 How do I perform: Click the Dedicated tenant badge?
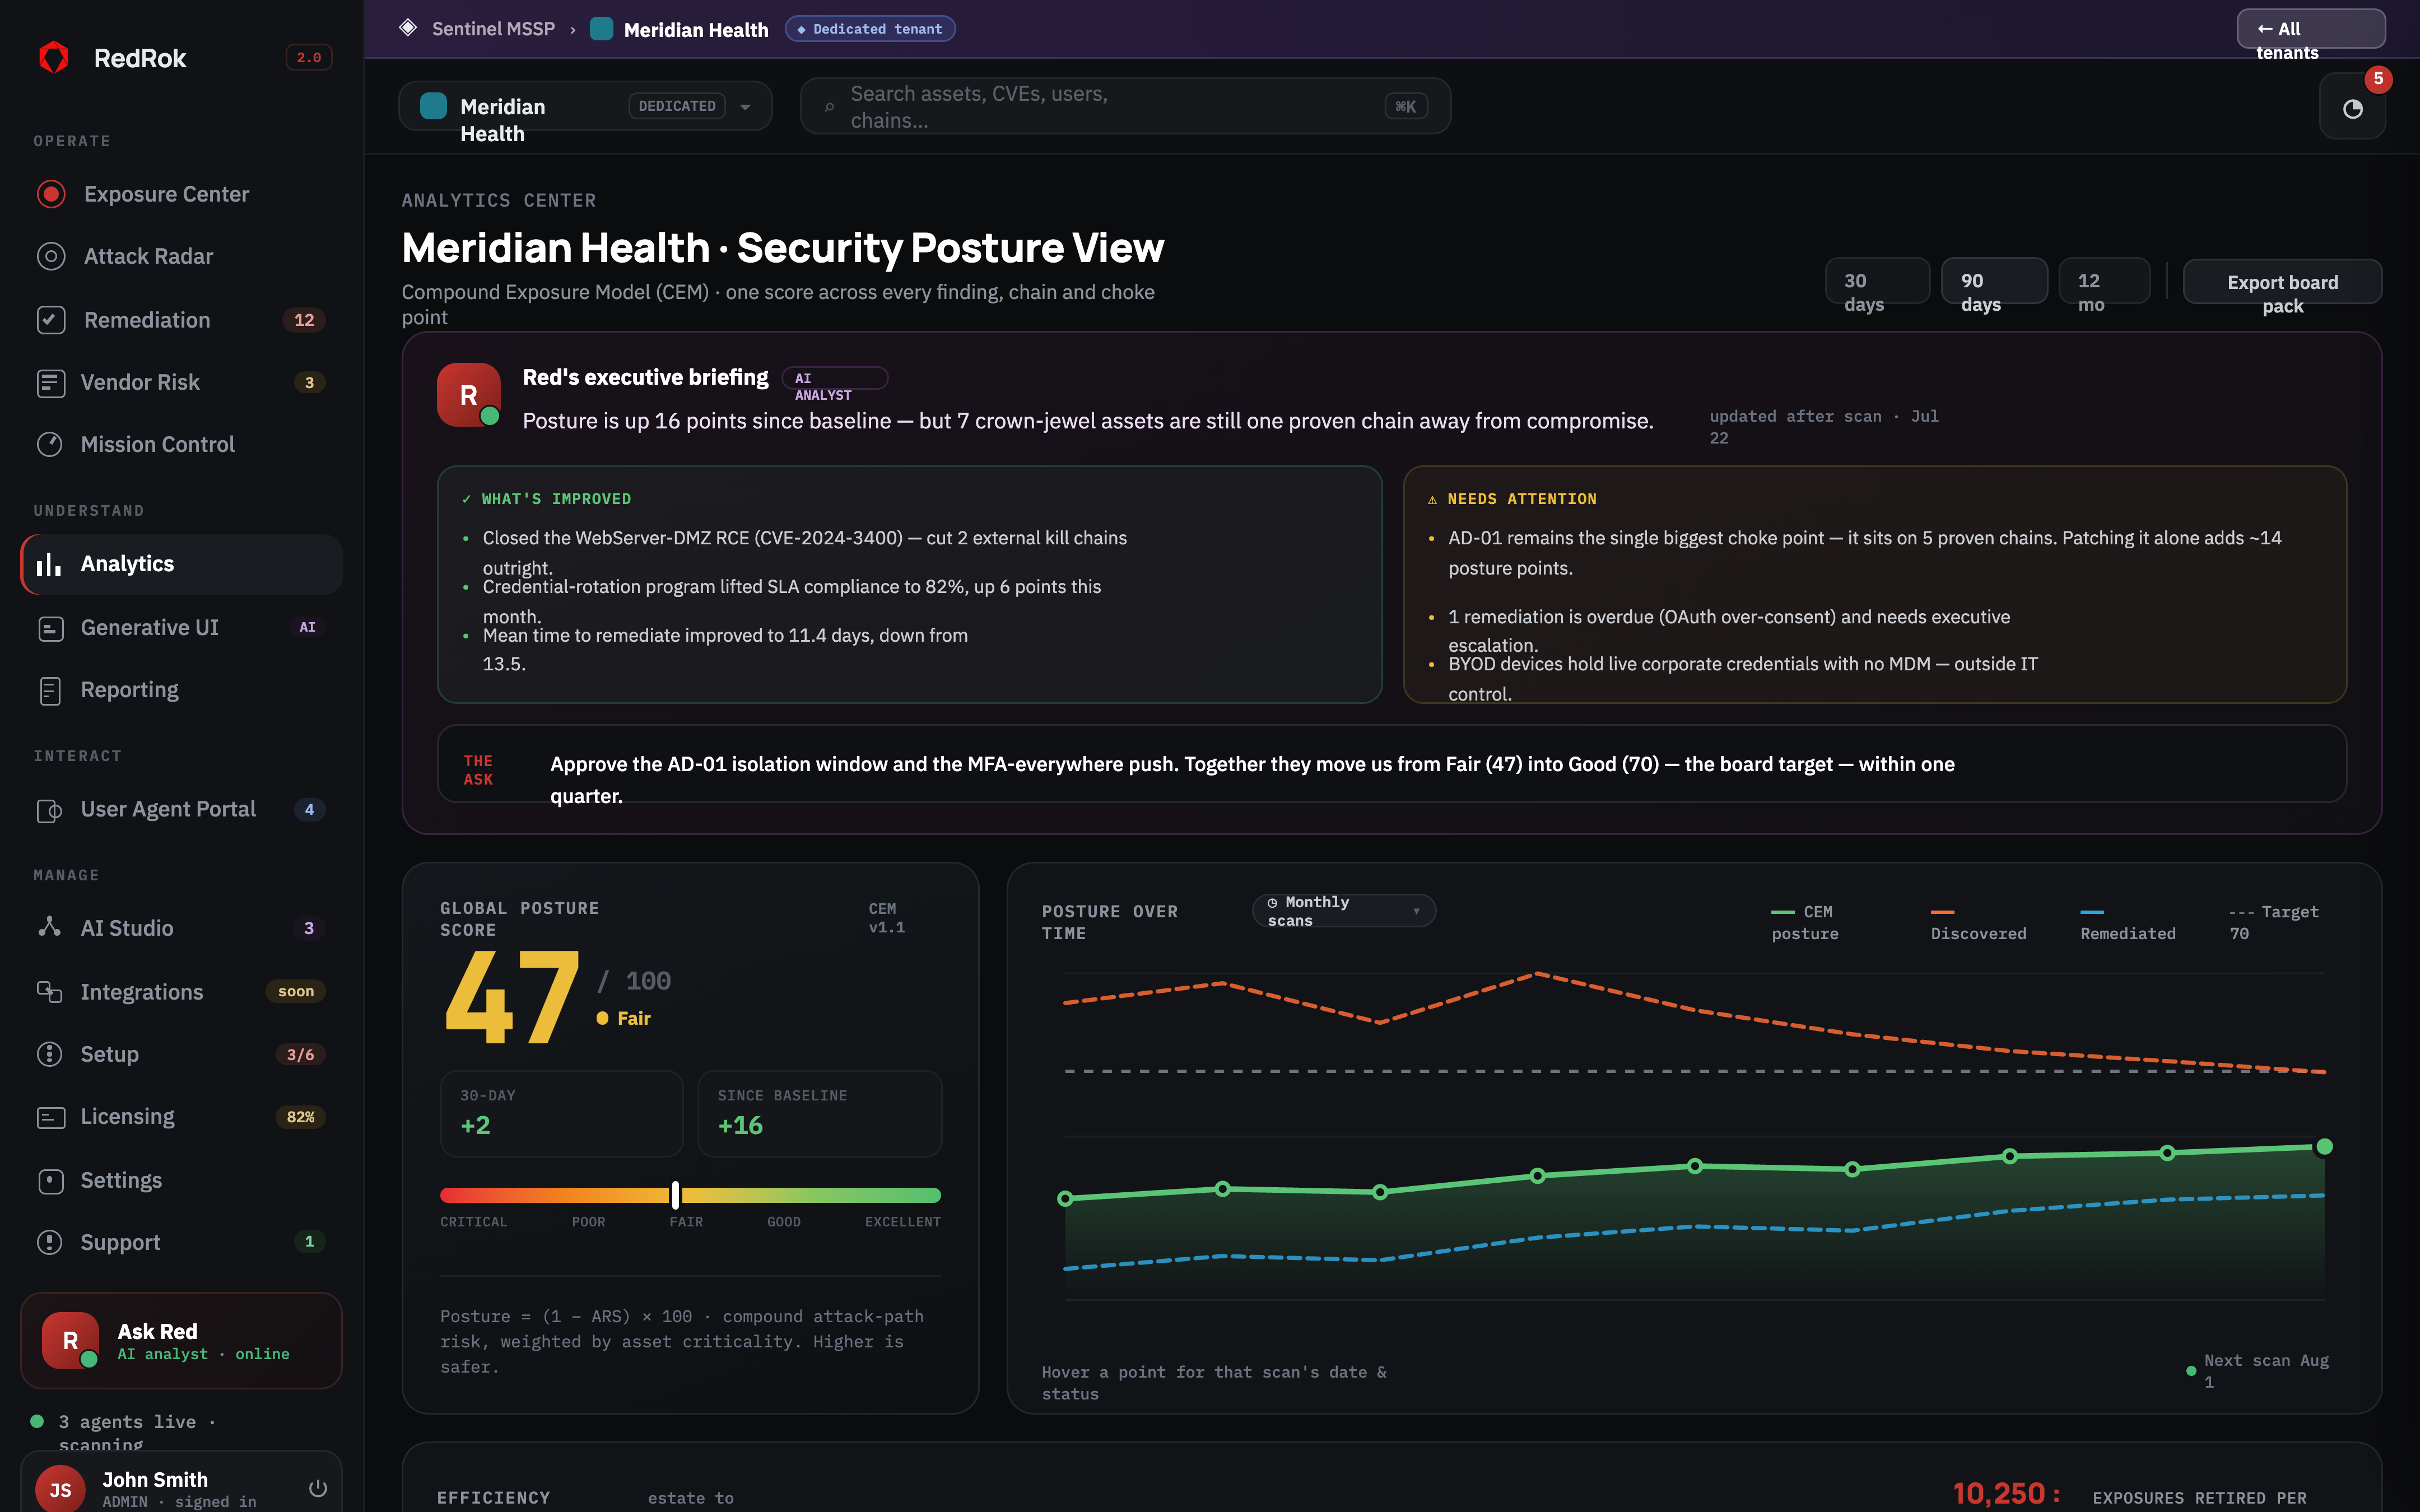coord(870,29)
